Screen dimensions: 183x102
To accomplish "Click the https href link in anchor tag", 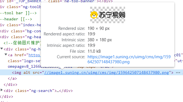I will 34,55.
